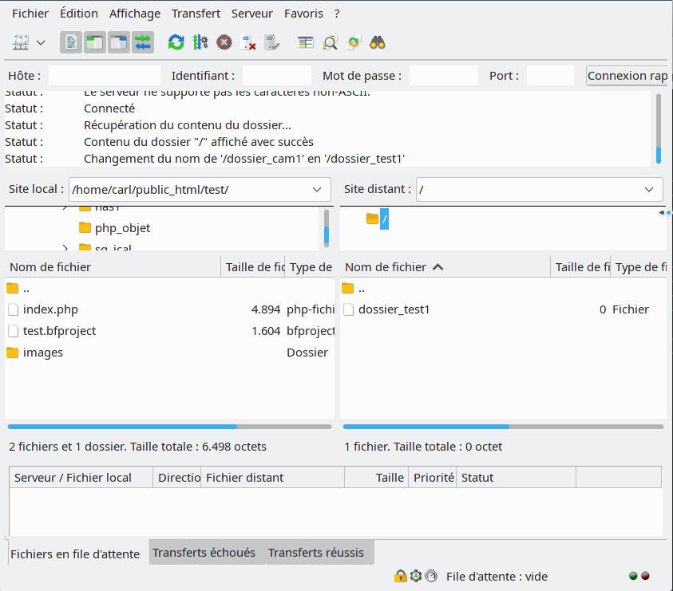Toggle the transfer queue display
Screen dimensions: 673x591
(143, 42)
